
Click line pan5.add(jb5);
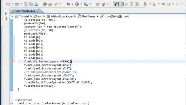[35, 34]
